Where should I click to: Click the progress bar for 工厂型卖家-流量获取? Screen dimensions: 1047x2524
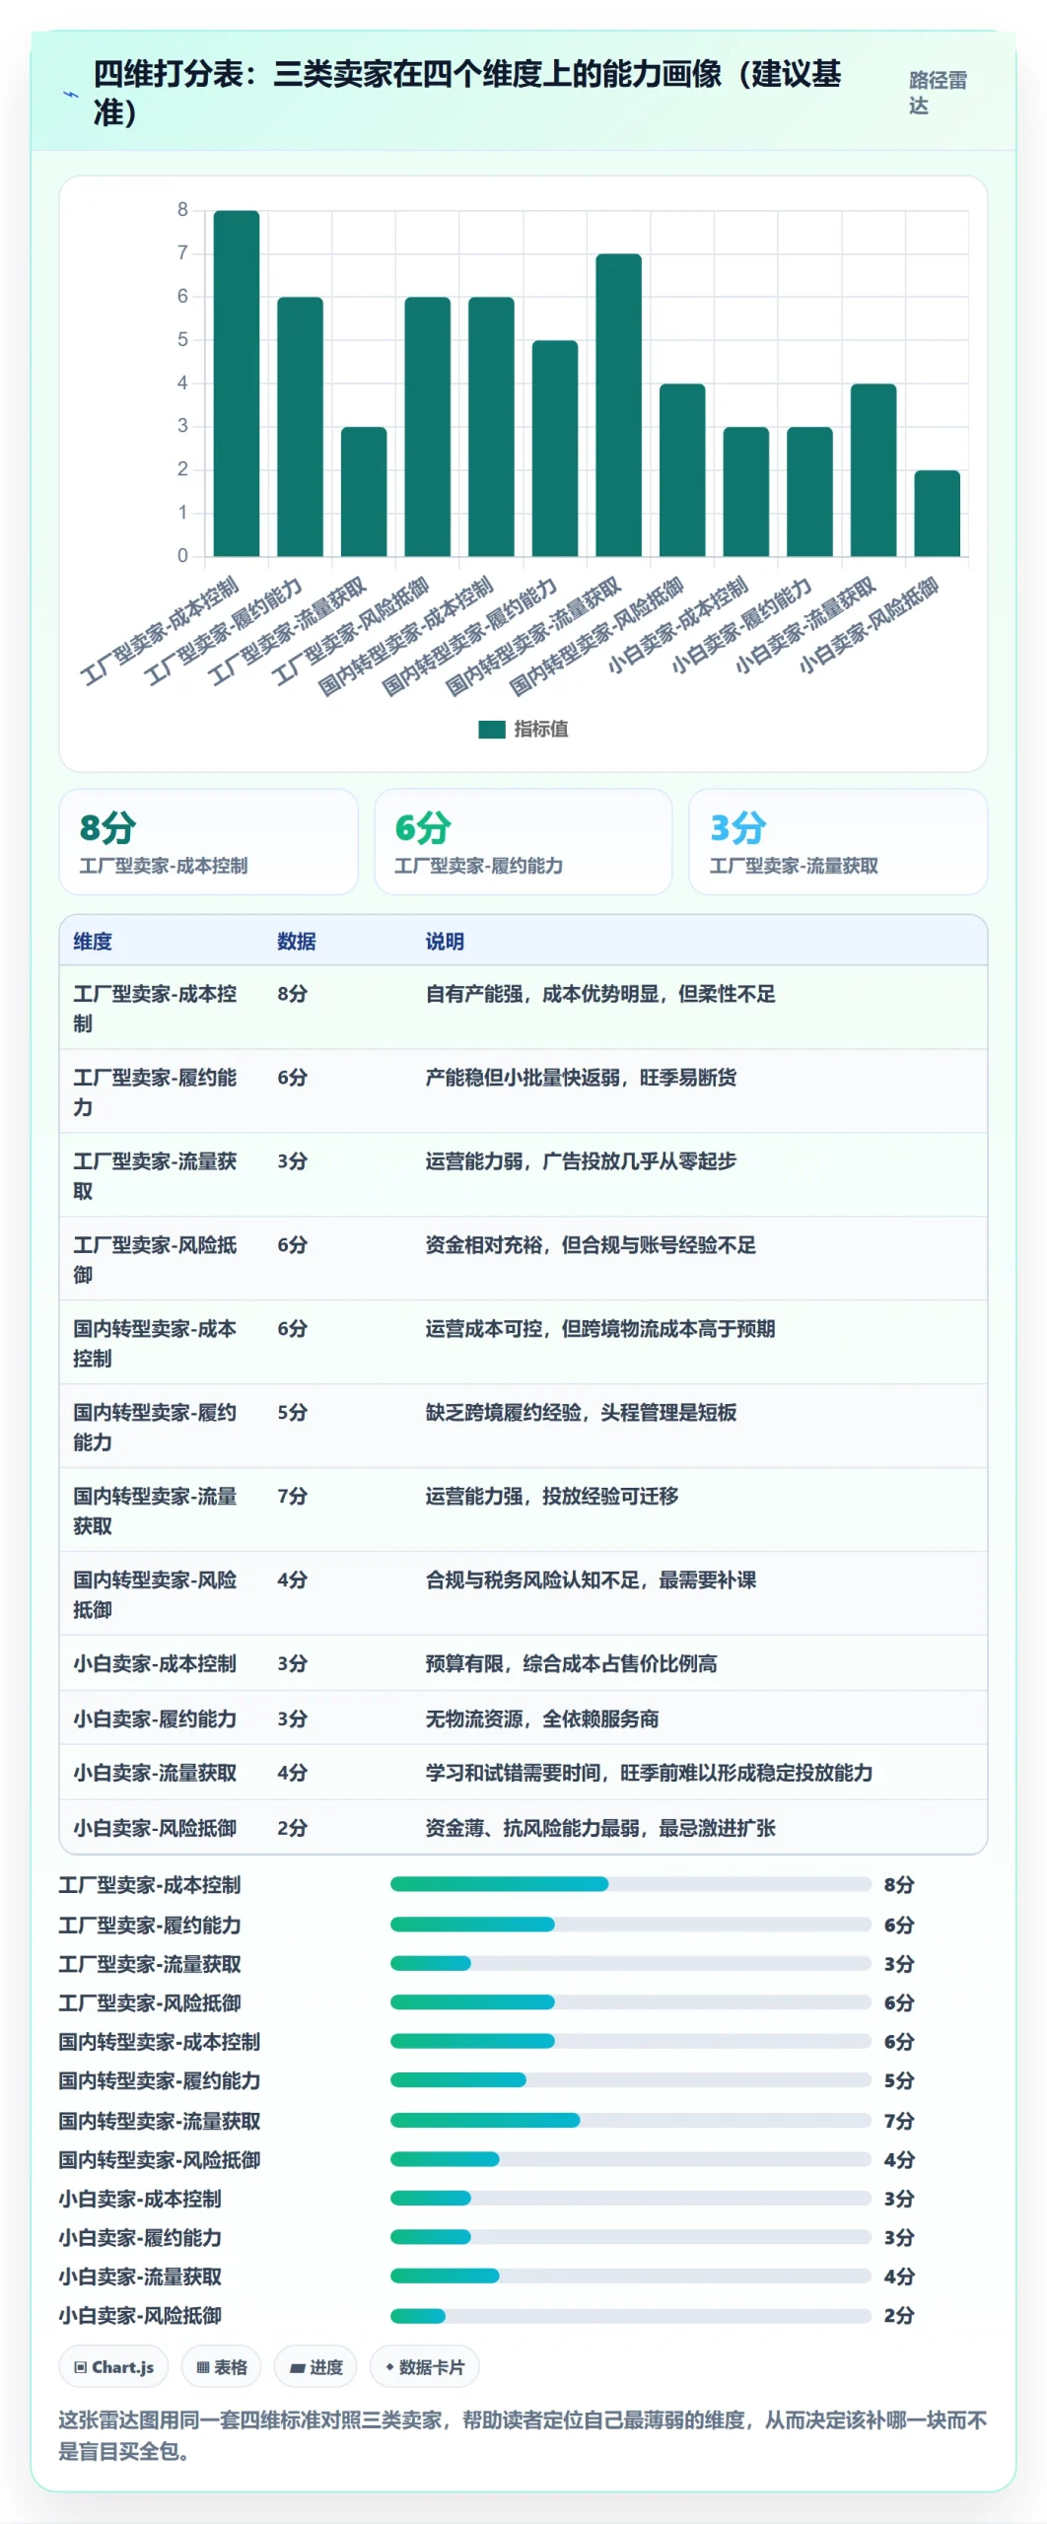[631, 1963]
